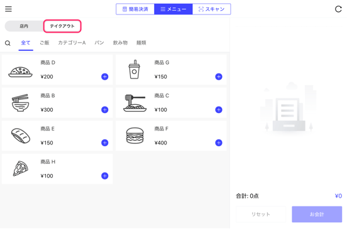
Task: Click the リセット button
Action: point(261,214)
